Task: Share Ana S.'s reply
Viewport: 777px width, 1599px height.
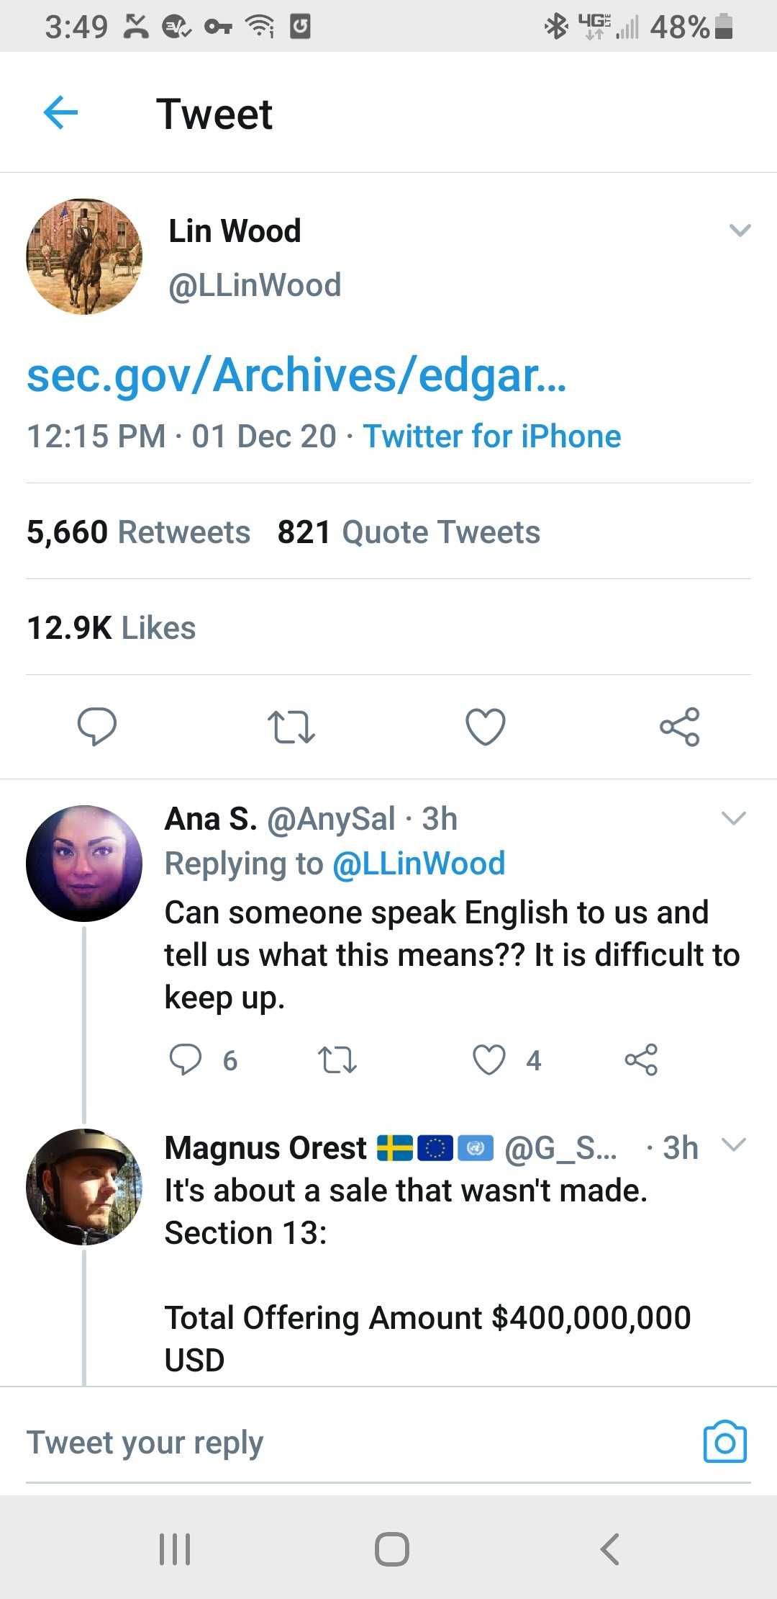Action: tap(641, 1060)
